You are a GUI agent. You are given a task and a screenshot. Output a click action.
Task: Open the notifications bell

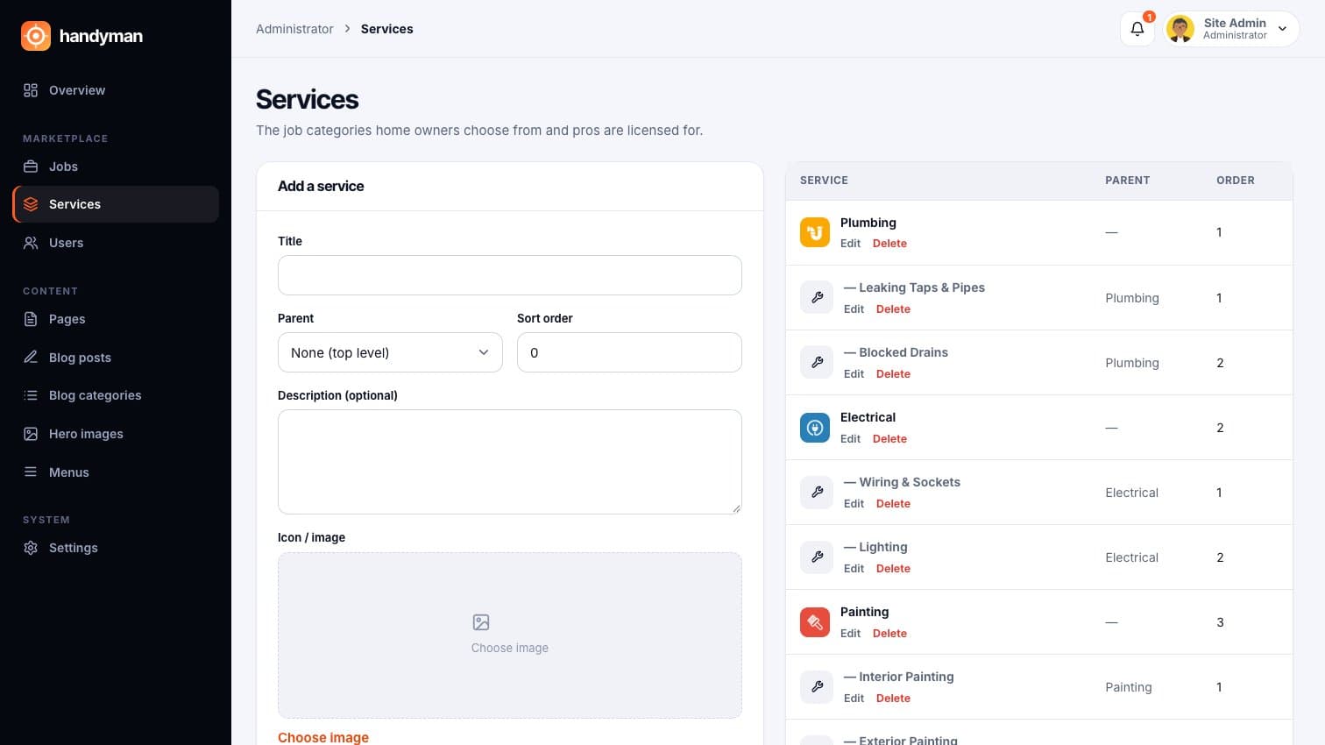(x=1137, y=29)
